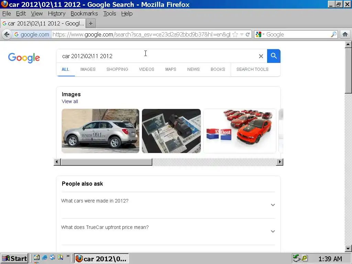Open the toy car on newspapers image
The image size is (352, 264).
tap(171, 131)
